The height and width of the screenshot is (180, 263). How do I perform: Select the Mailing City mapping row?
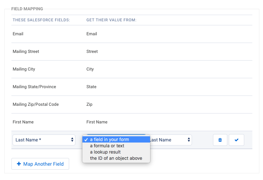pos(132,69)
